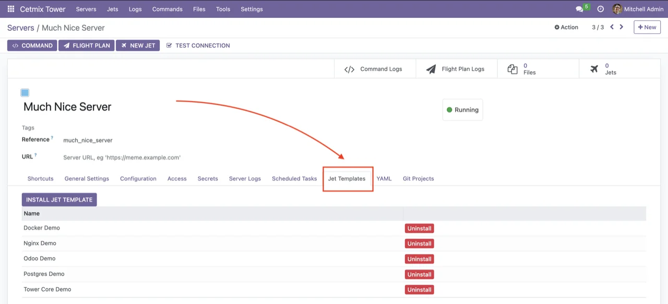Go to next record with right chevron
The width and height of the screenshot is (668, 304).
pyautogui.click(x=621, y=27)
